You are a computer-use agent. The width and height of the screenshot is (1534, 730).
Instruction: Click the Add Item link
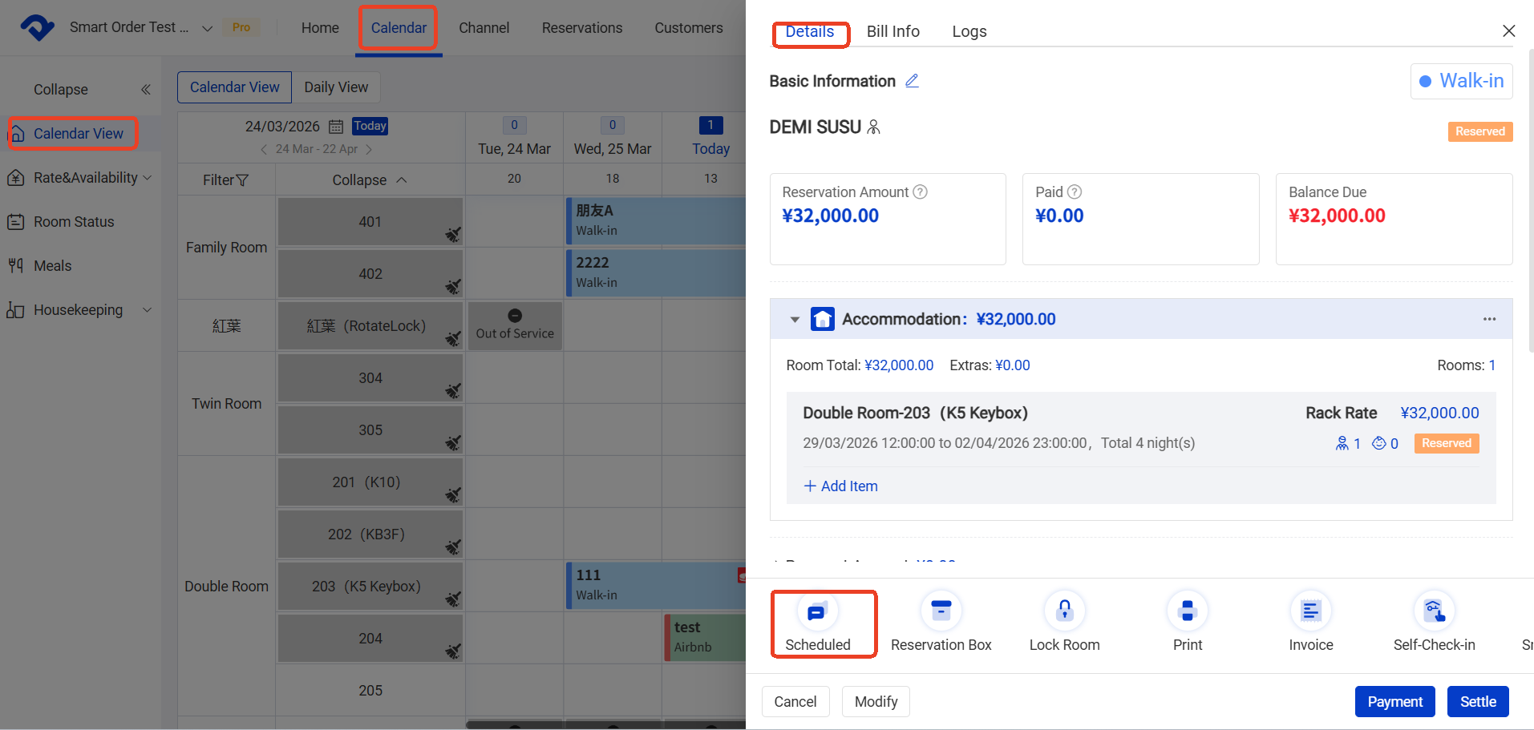[x=840, y=486]
